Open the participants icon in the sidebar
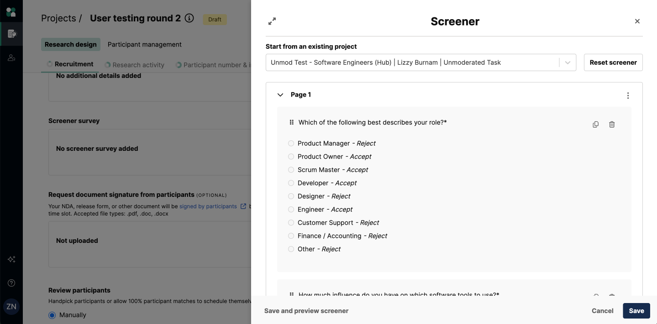This screenshot has width=657, height=324. click(11, 58)
